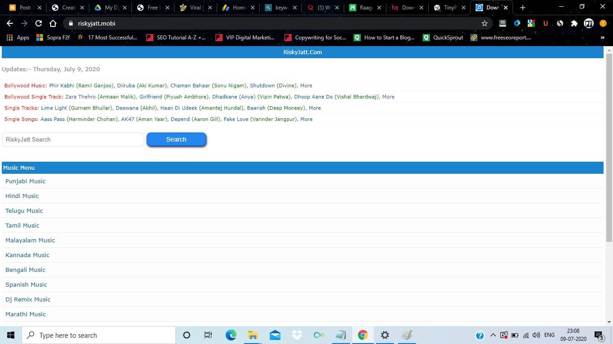613x344 pixels.
Task: Switch to the keyword tab
Action: pyautogui.click(x=280, y=8)
